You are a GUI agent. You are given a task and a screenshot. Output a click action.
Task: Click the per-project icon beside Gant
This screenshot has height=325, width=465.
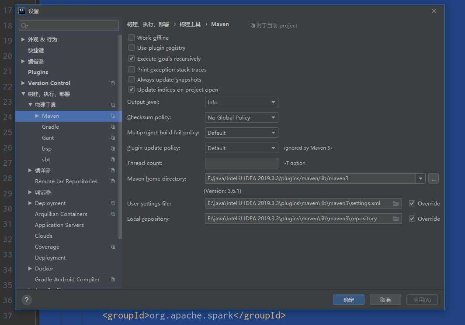(113, 138)
